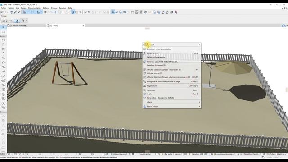Click the Docume section header in toolbox

click(3, 112)
